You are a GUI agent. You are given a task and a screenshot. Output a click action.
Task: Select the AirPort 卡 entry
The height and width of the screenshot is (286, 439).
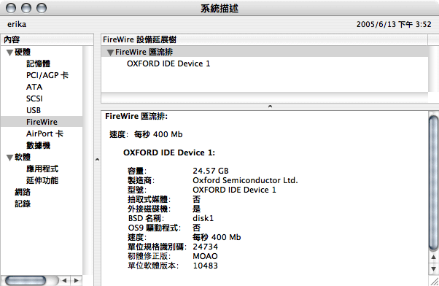pyautogui.click(x=44, y=134)
